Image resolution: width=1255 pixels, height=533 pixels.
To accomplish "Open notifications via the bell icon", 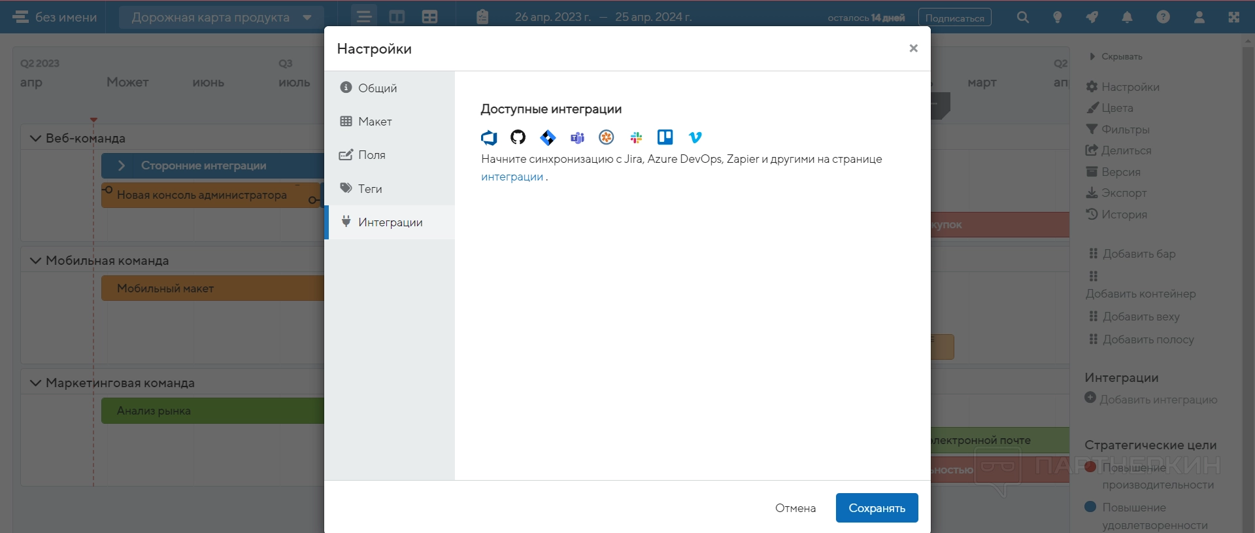I will click(1128, 18).
